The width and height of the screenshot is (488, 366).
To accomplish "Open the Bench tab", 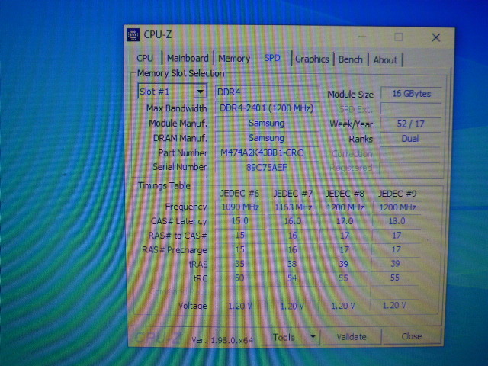I will click(351, 59).
